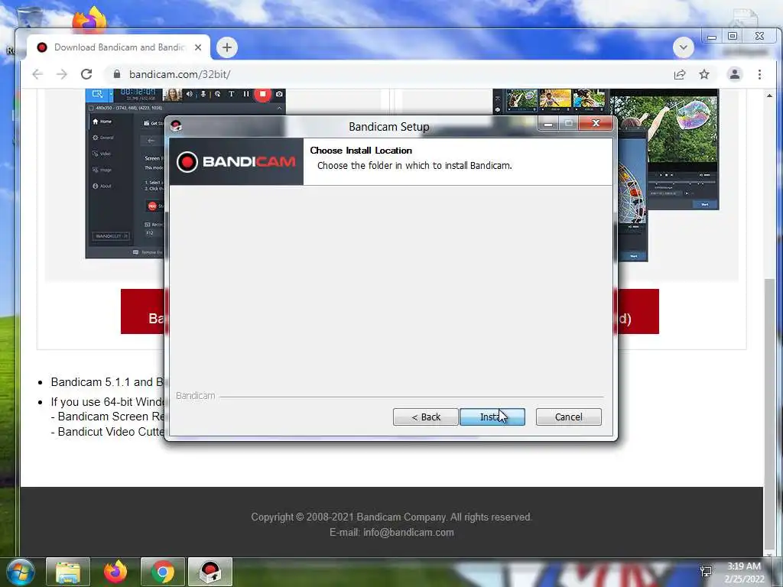Click the copyright 2008-2021 Bandicam Company text
Screen dimensions: 783x587
391,517
